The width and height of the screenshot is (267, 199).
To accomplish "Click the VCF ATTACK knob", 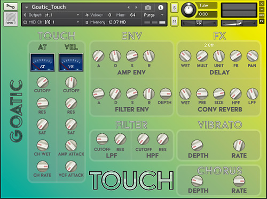I will [71, 166].
